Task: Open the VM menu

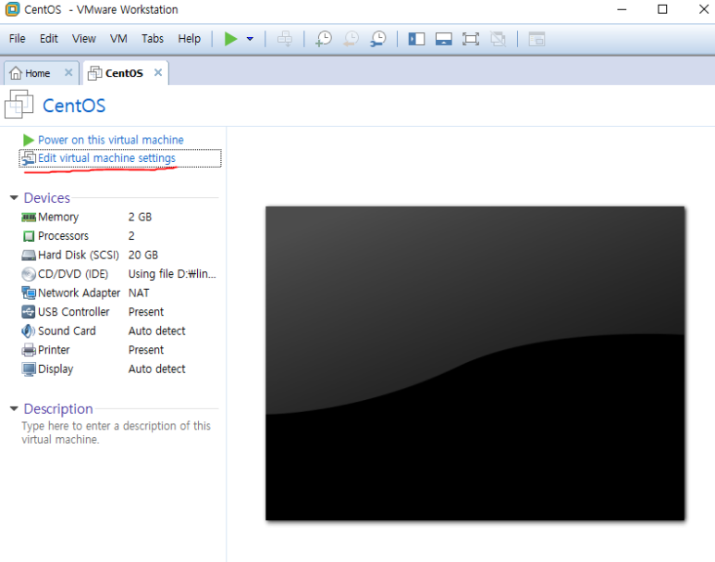Action: pos(118,39)
